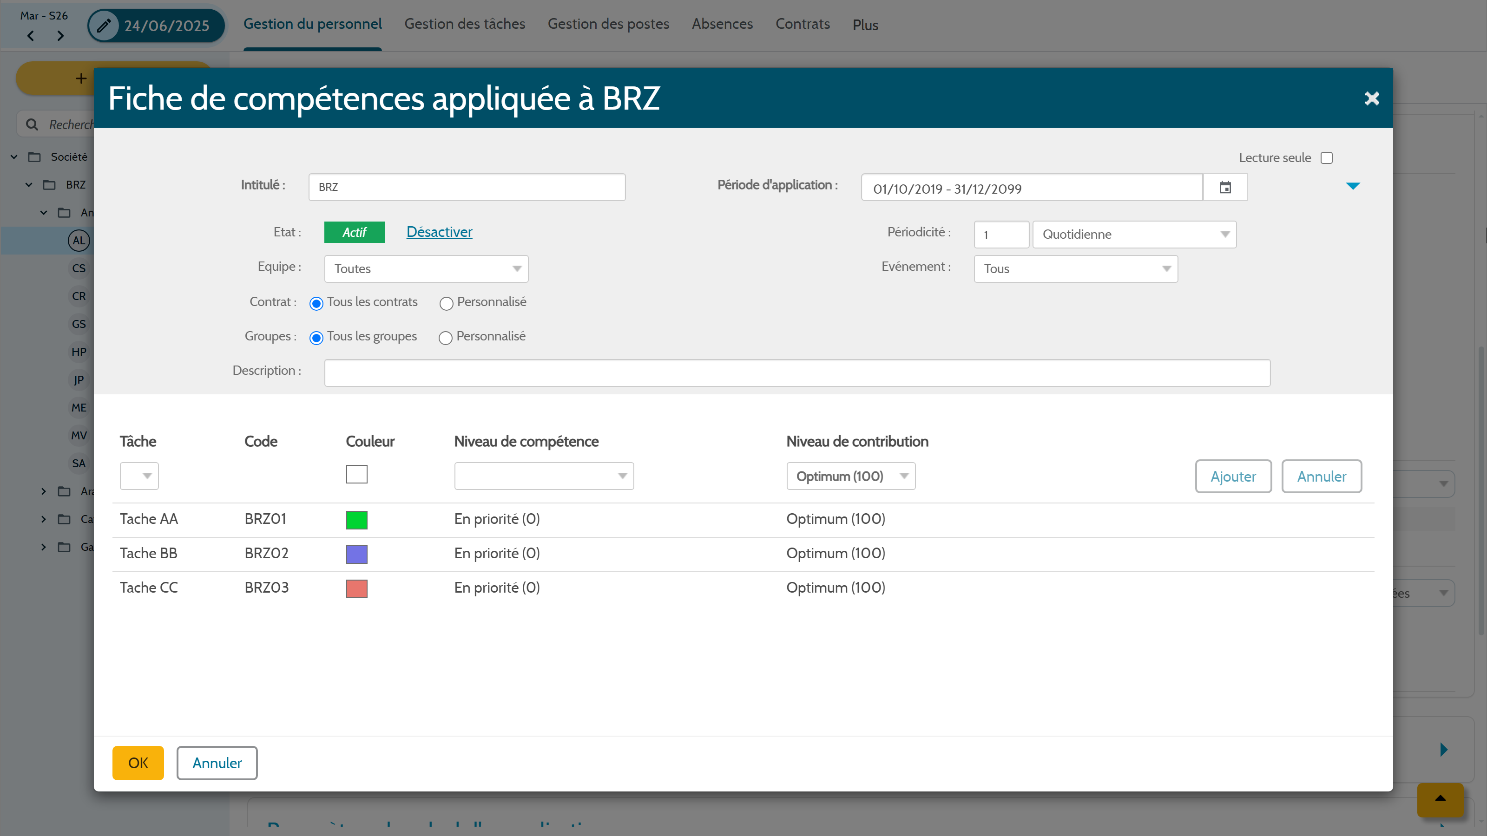Select Tous les contrats radio button
Screen dimensions: 1487x836
(316, 303)
